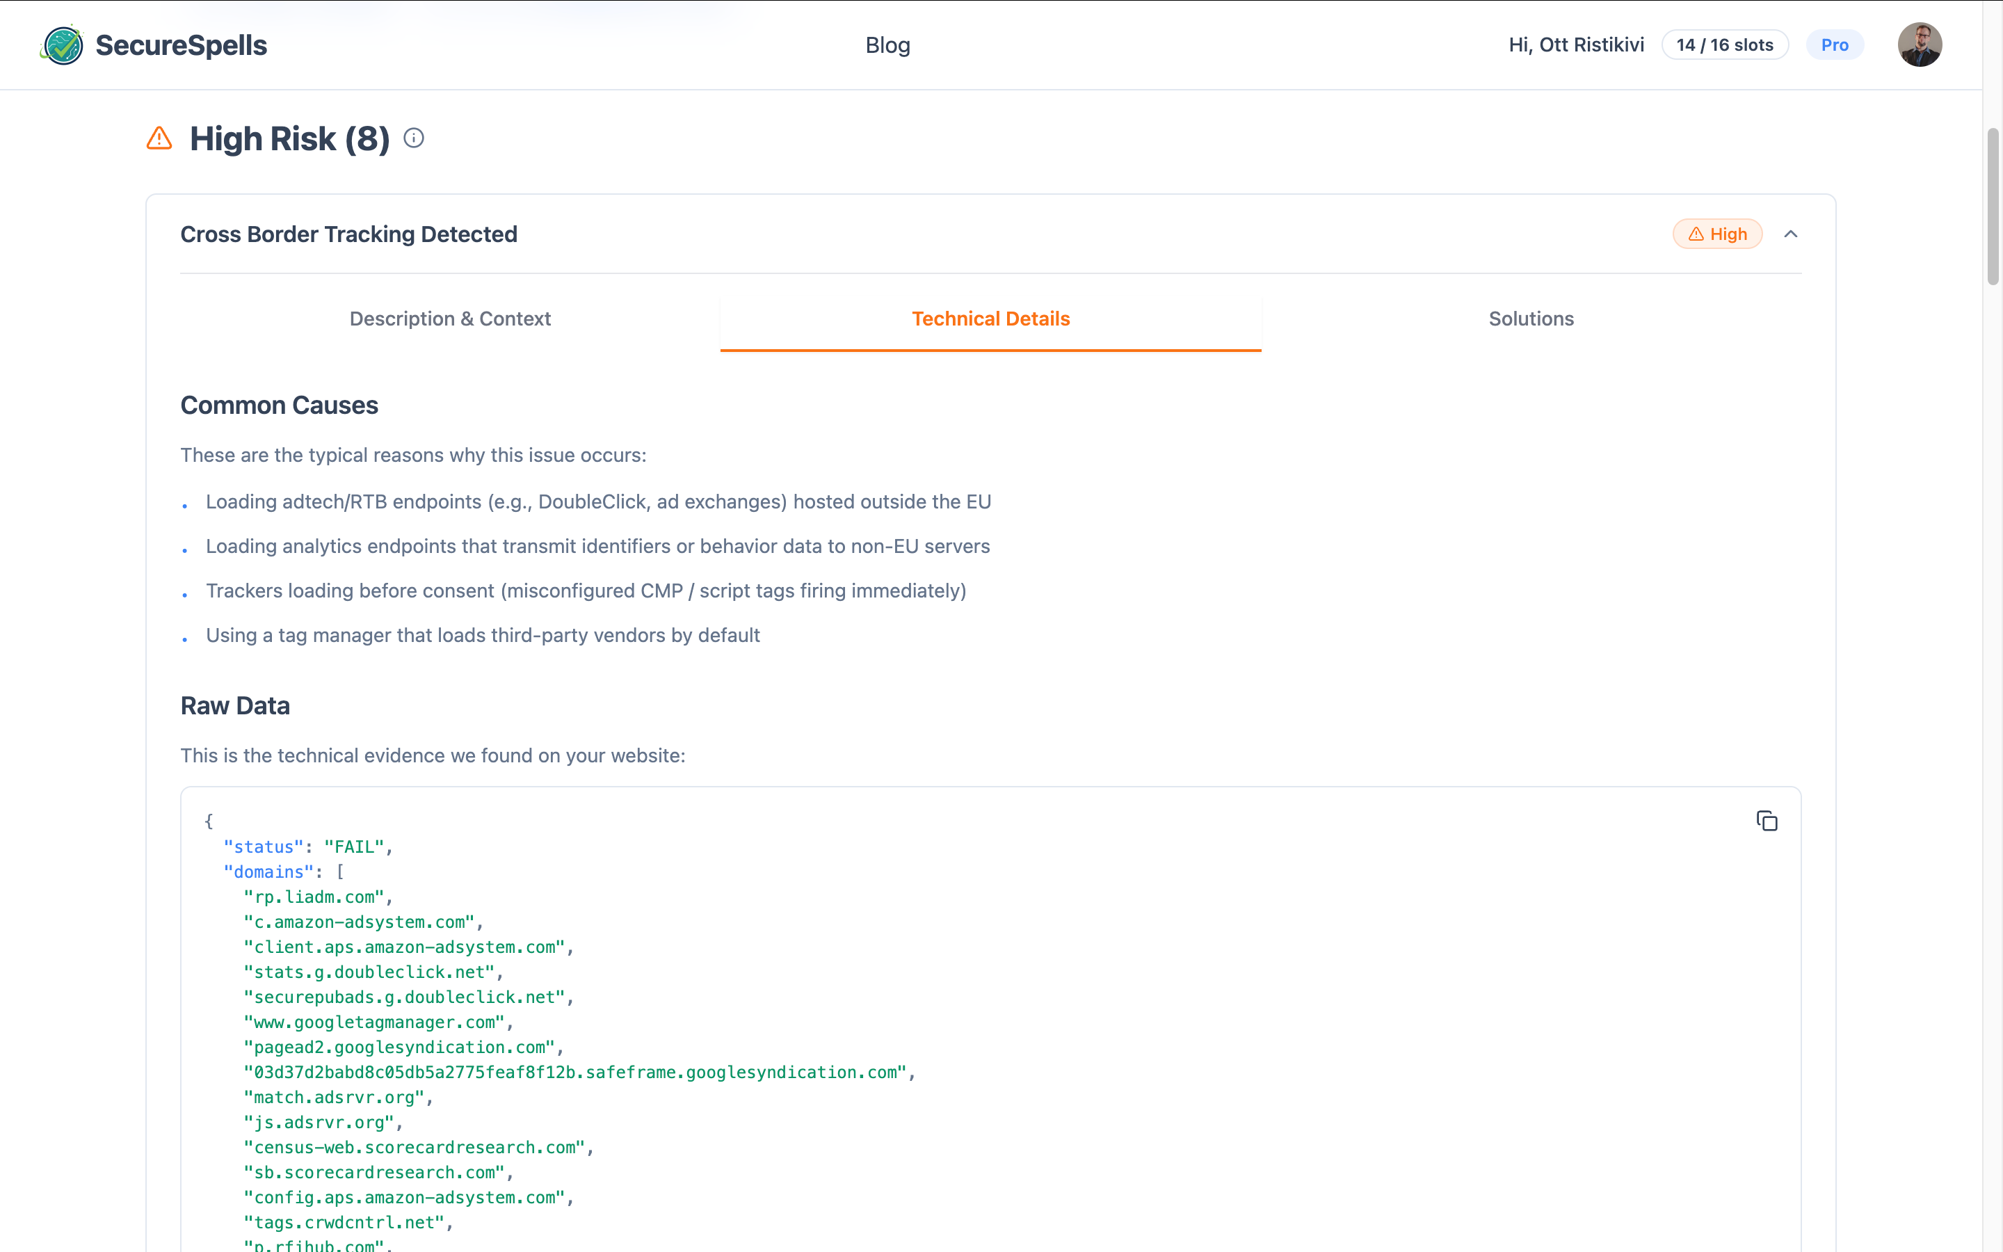Click the Pro plan badge

[x=1835, y=45]
